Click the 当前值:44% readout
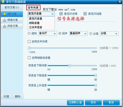 coord(108,66)
